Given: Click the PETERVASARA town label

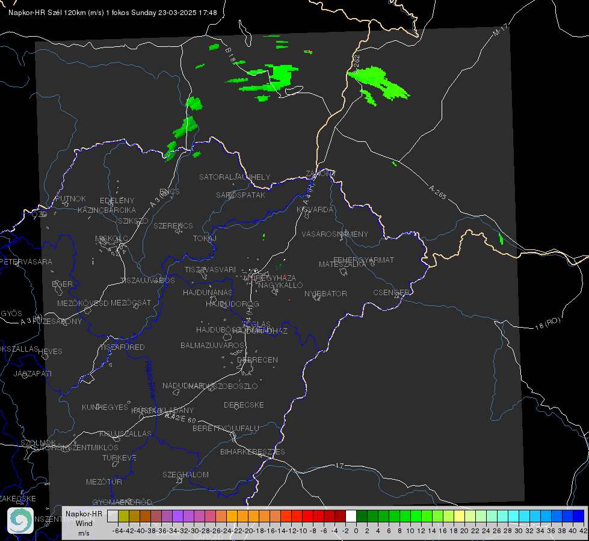Looking at the screenshot, I should tap(26, 261).
